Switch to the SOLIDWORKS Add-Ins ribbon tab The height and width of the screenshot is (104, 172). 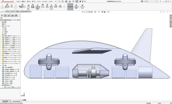click(26, 11)
